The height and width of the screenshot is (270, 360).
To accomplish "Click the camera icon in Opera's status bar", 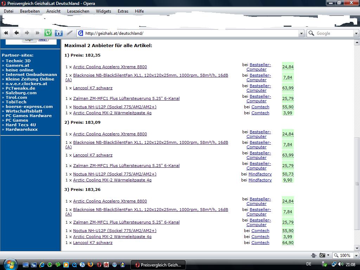I will (322, 255).
